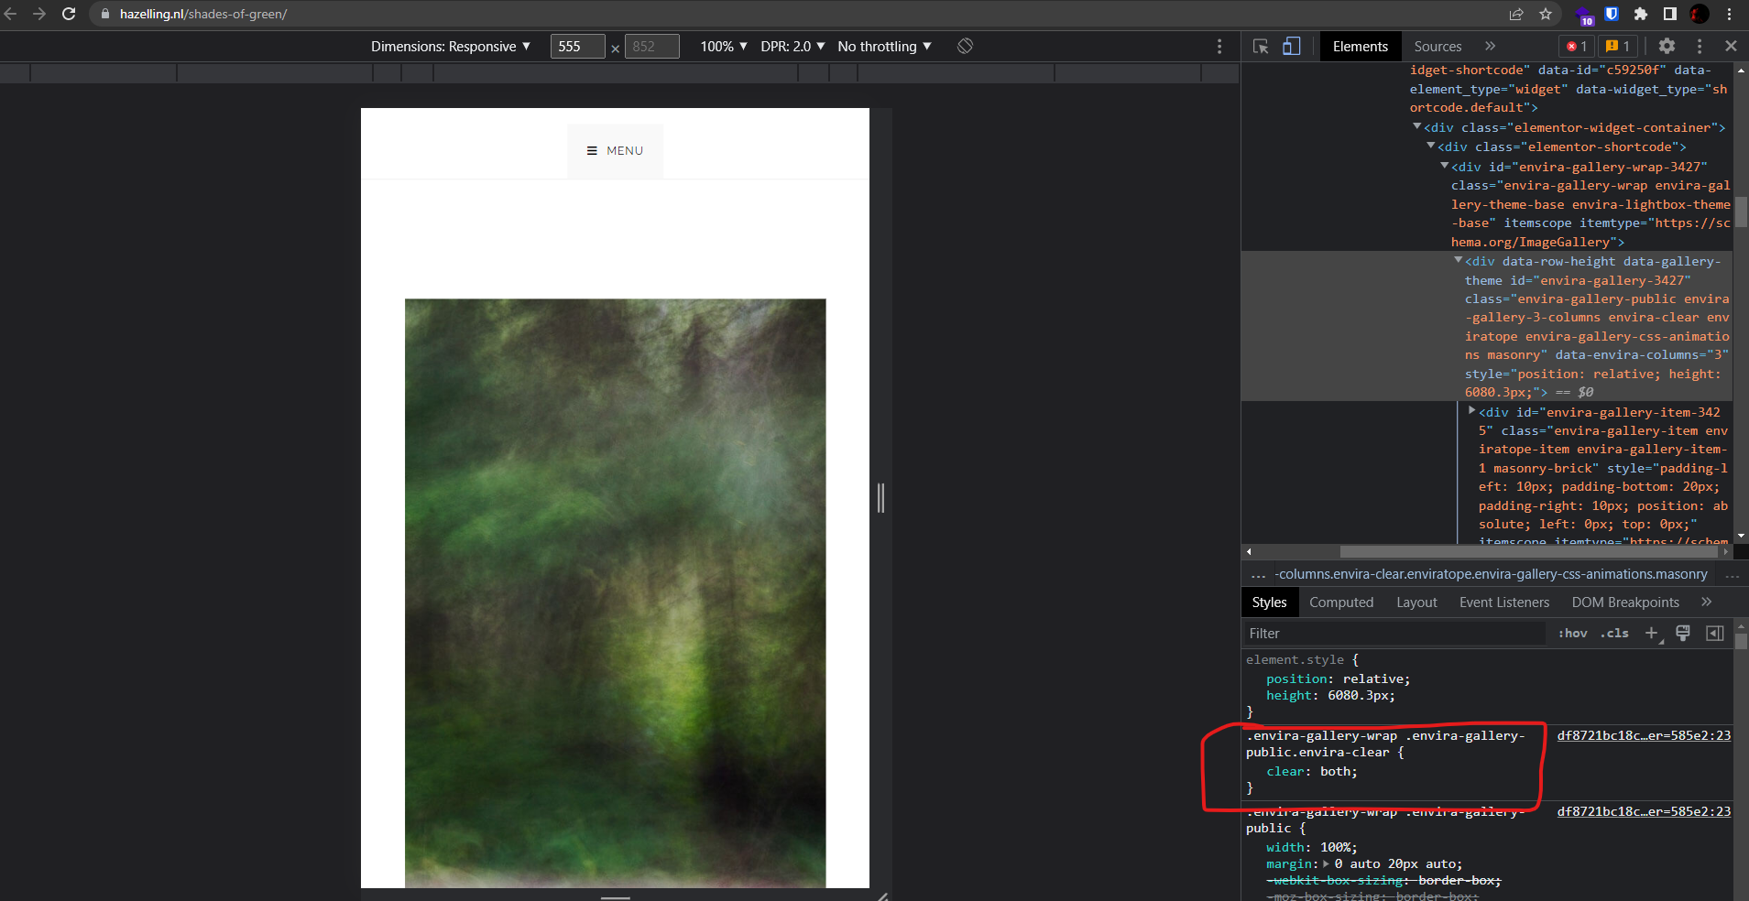Screen dimensions: 1749x901
Task: Reload the page with the refresh icon
Action: tap(69, 14)
